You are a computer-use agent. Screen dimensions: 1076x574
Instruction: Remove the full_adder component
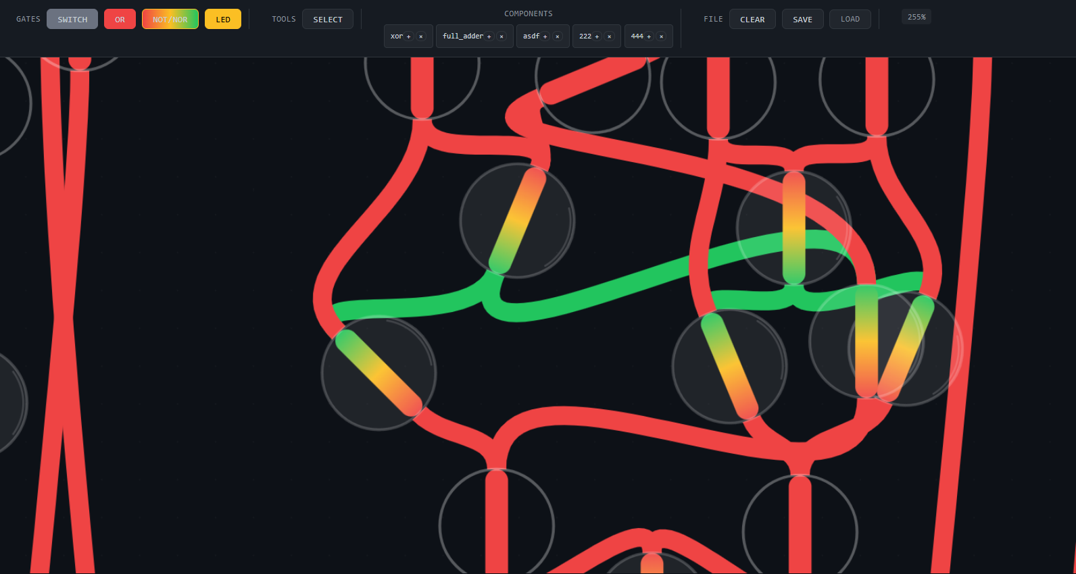(502, 36)
